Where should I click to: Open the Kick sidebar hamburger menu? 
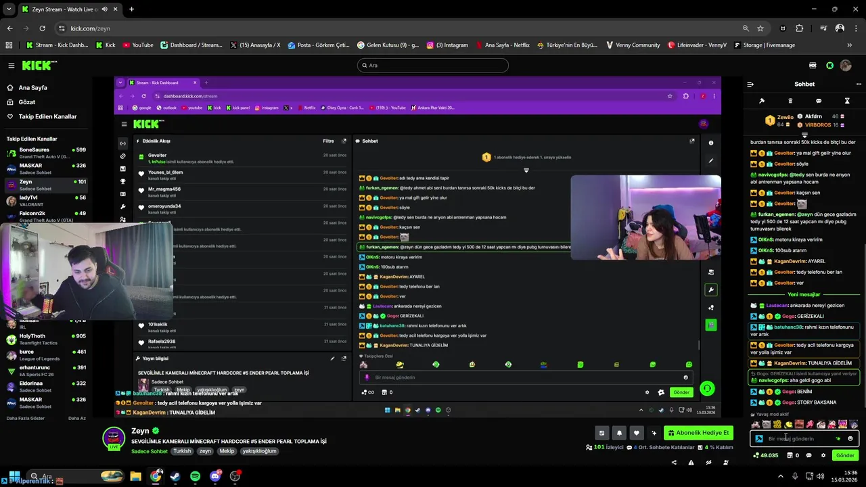click(x=11, y=66)
